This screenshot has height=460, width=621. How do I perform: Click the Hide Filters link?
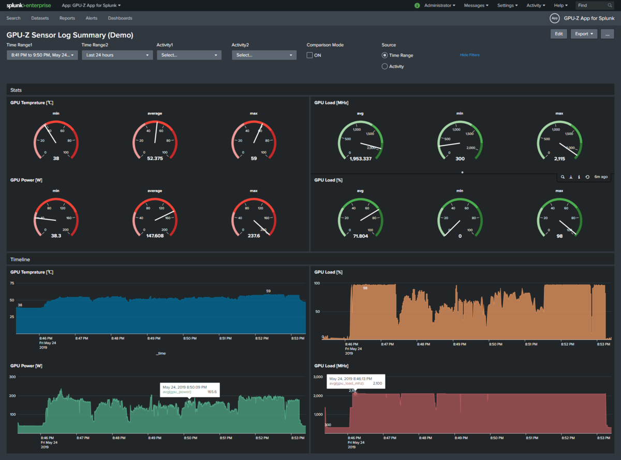tap(470, 55)
